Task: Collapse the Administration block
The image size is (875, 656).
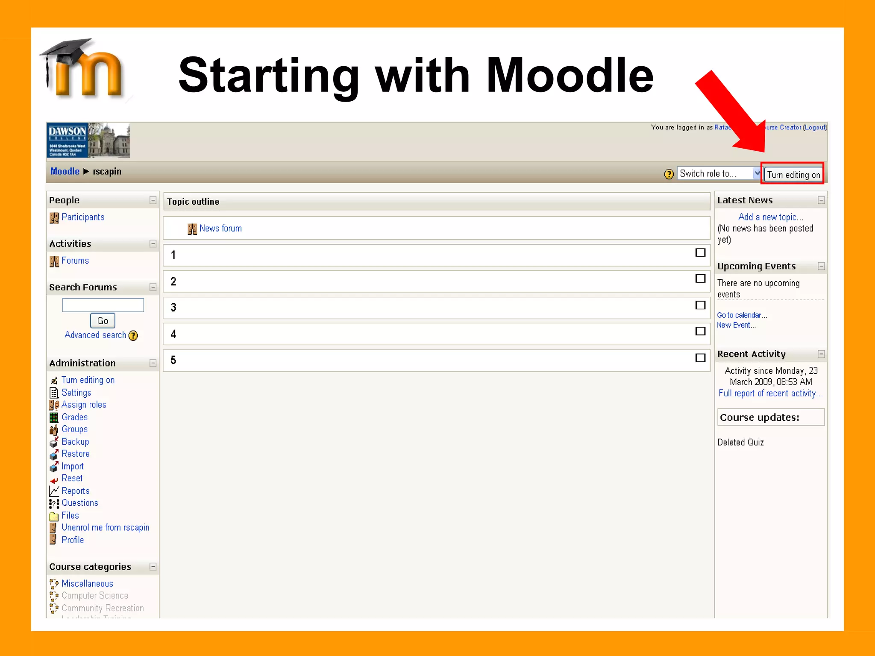Action: [x=153, y=363]
